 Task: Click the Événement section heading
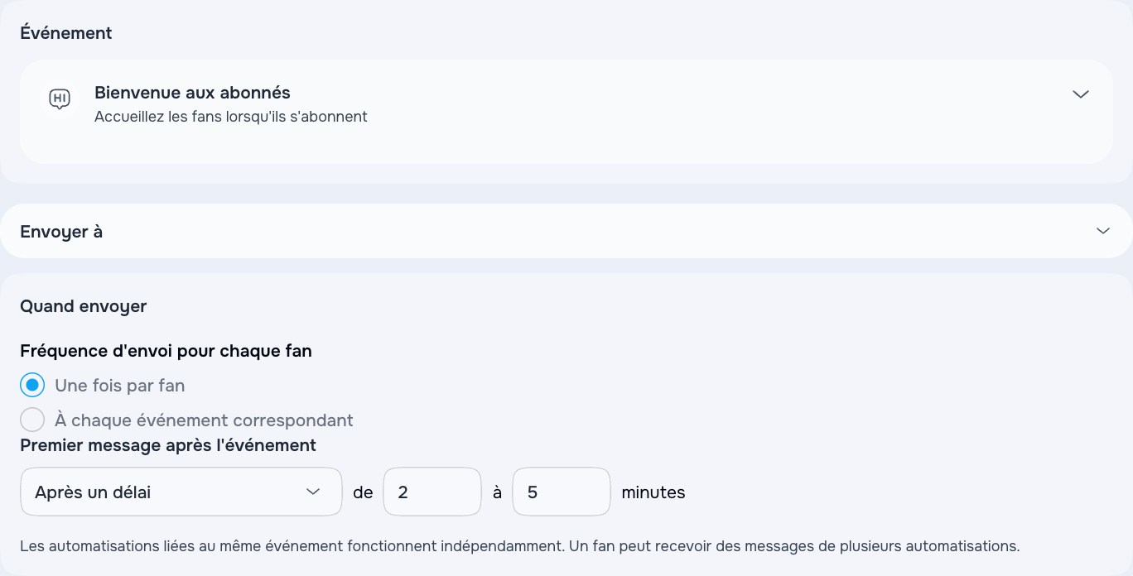click(x=66, y=33)
